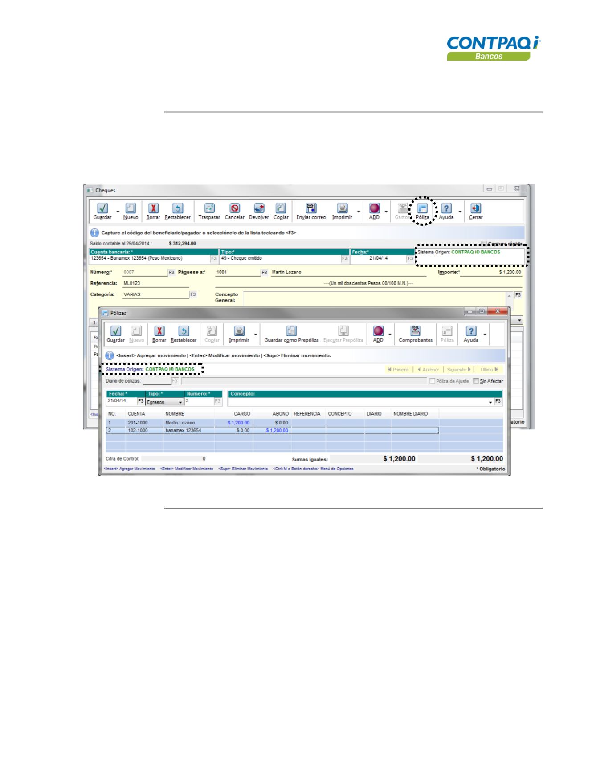Click the Póliza icon in Cheques toolbar
Screen dimensions: 596x771
pyautogui.click(x=422, y=208)
